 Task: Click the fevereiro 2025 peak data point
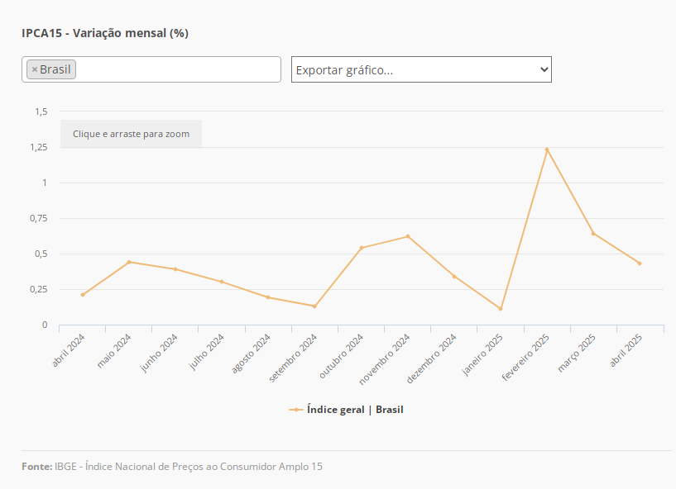click(547, 150)
